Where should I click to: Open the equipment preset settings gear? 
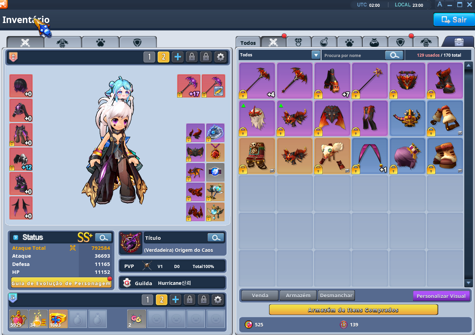[220, 57]
